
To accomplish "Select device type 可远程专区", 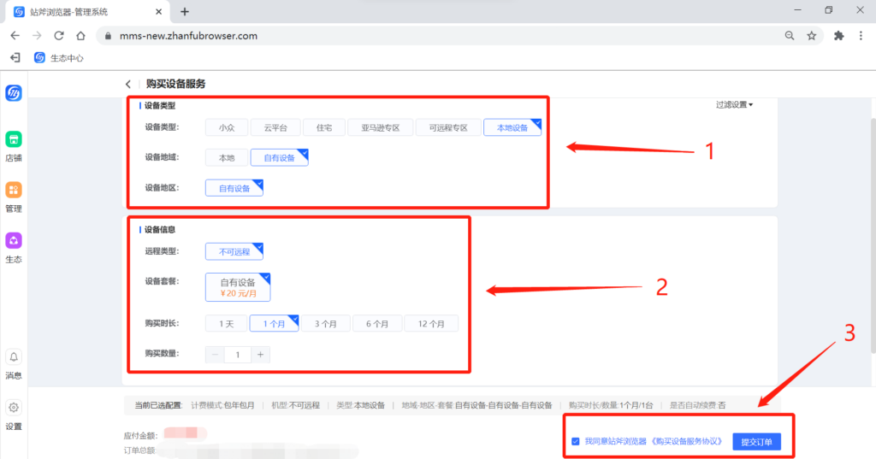I will (x=448, y=128).
